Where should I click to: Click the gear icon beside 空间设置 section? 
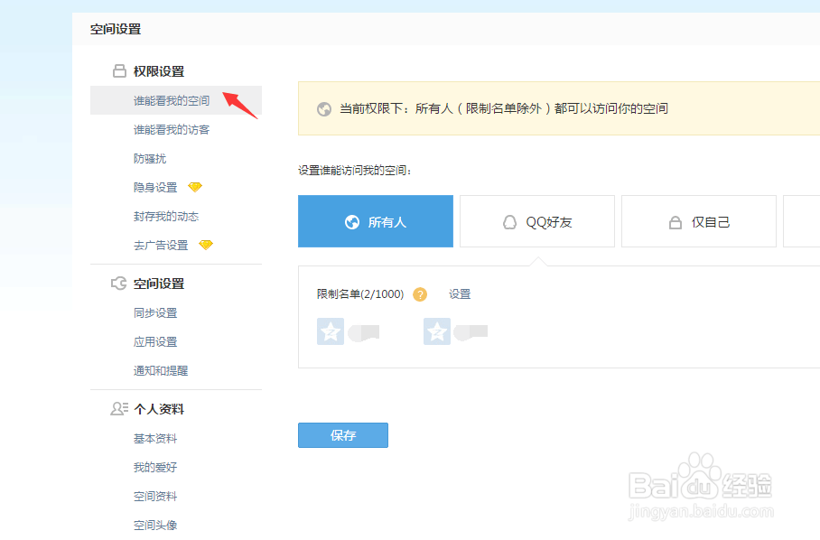pos(118,284)
